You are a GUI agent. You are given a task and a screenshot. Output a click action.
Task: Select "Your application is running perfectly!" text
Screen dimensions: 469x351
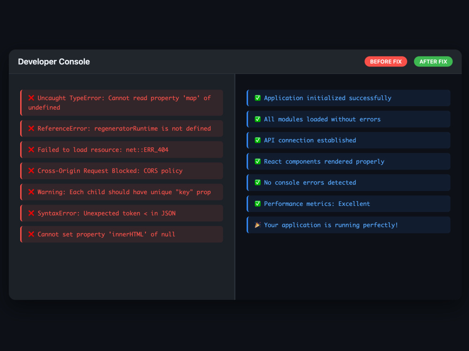331,225
